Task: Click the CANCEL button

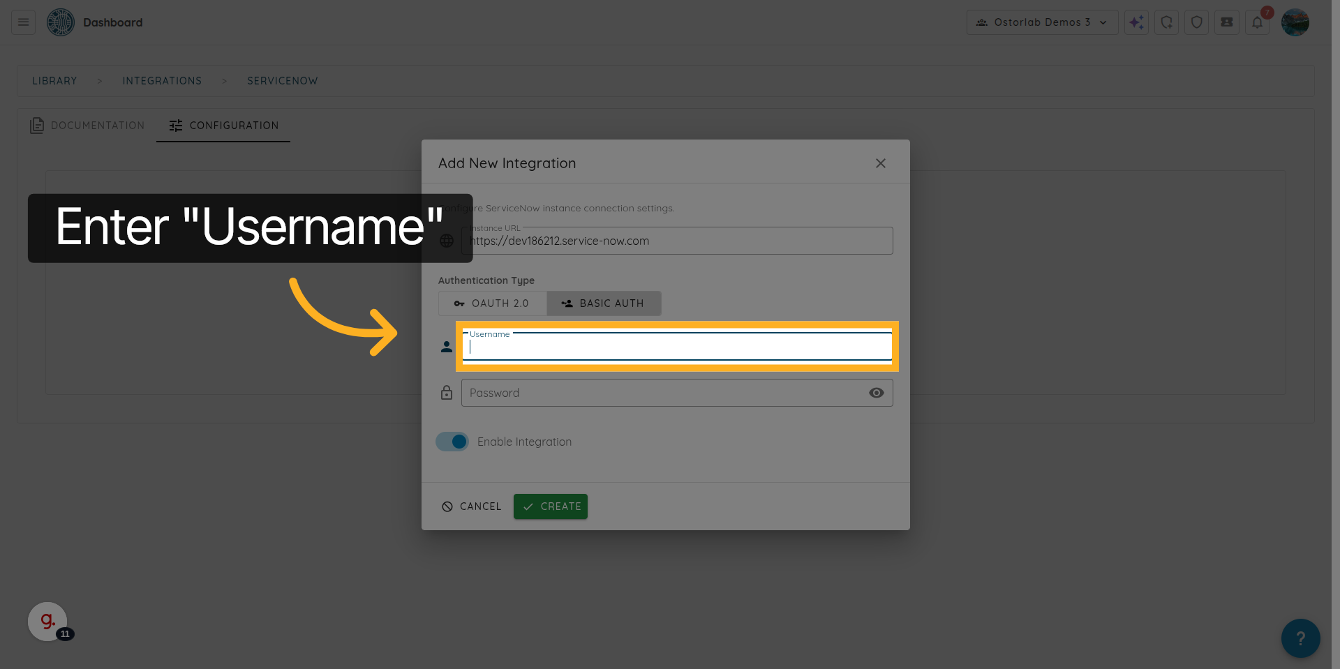Action: coord(471,506)
